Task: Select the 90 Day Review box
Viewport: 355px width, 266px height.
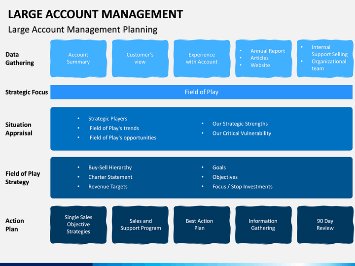Action: click(x=325, y=225)
